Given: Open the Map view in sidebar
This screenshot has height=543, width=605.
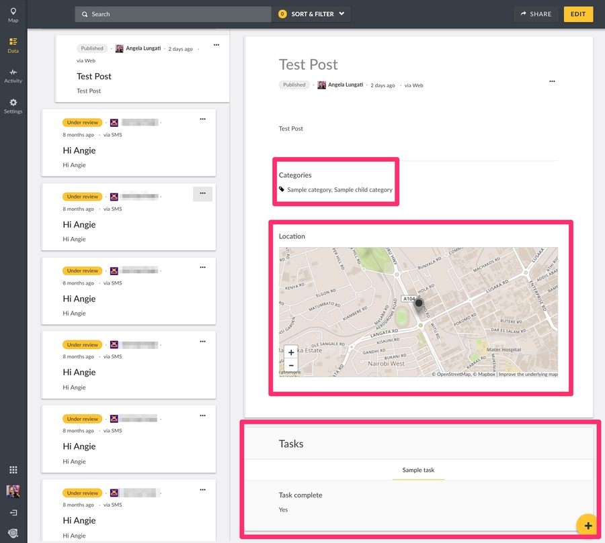Looking at the screenshot, I should pos(13,15).
